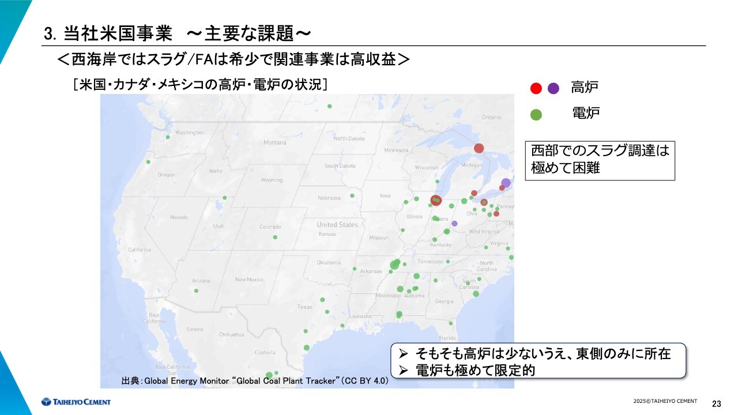Select the small purple marker in southern Ohio
This screenshot has width=738, height=415.
pyautogui.click(x=454, y=224)
